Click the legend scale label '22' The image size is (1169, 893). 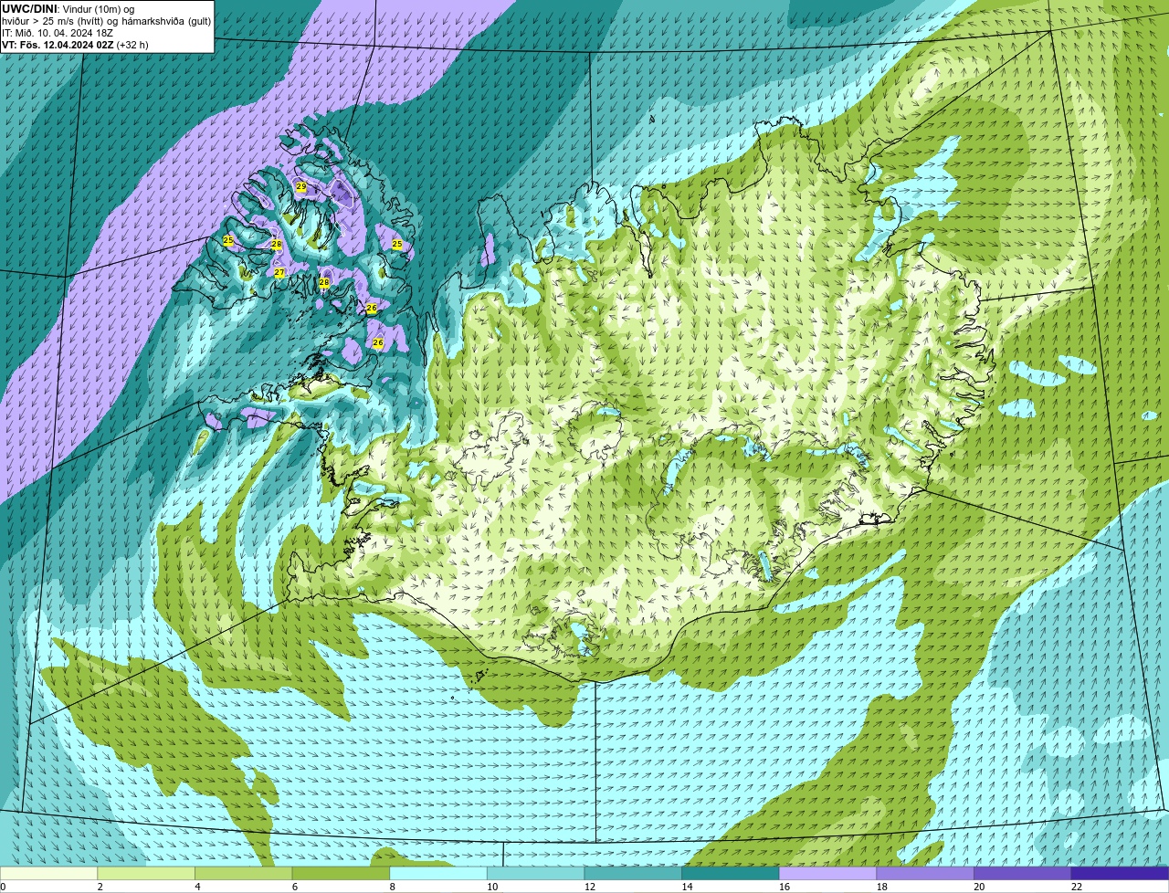coord(1077,887)
